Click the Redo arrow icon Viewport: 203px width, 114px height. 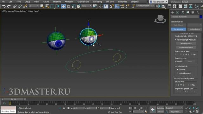tap(9, 6)
